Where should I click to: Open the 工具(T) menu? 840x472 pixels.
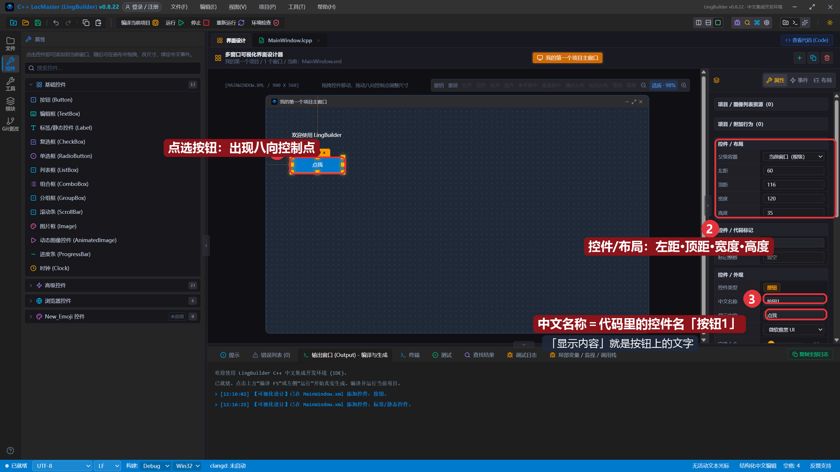click(297, 7)
